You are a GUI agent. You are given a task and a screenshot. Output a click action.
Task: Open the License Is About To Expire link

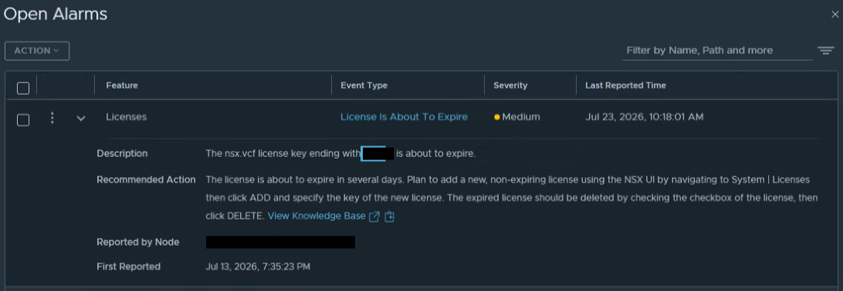tap(404, 117)
